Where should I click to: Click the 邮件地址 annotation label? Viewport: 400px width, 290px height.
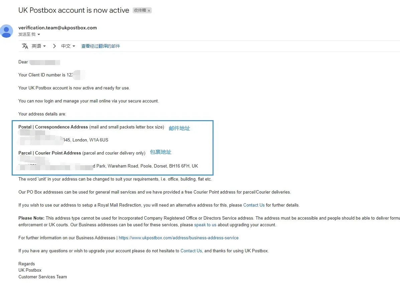point(179,128)
